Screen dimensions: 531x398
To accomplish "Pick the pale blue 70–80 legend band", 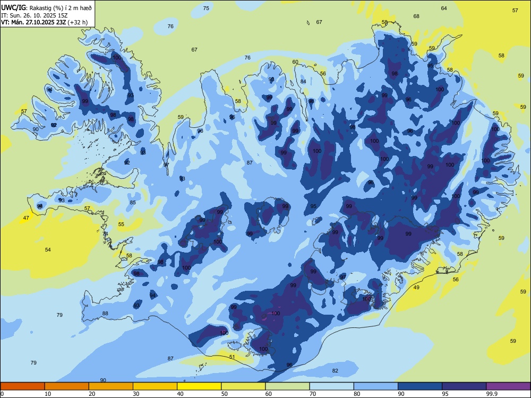I will tap(332, 386).
